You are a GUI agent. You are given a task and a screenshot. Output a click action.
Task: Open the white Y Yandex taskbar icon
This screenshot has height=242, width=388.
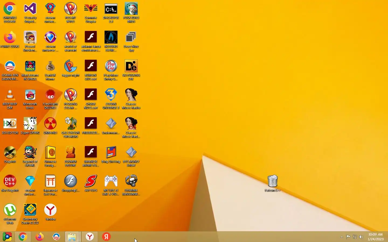[90, 237]
